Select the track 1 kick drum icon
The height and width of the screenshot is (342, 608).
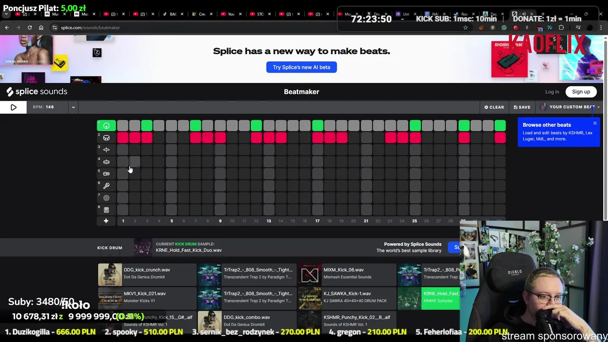[x=106, y=126]
